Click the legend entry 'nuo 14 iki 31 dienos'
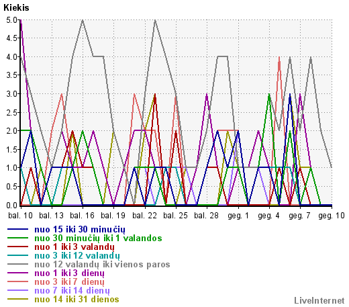This screenshot has width=349, height=307. click(x=77, y=299)
